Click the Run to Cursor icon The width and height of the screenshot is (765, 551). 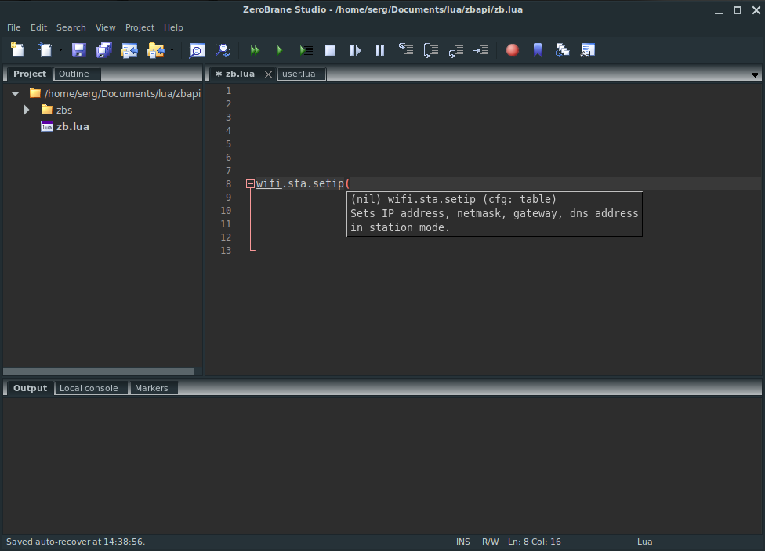pos(481,50)
